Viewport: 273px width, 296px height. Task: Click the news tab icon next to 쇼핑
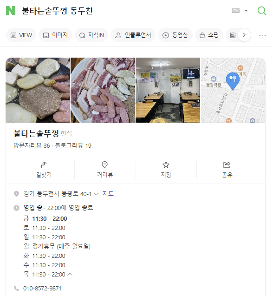[x=233, y=35]
